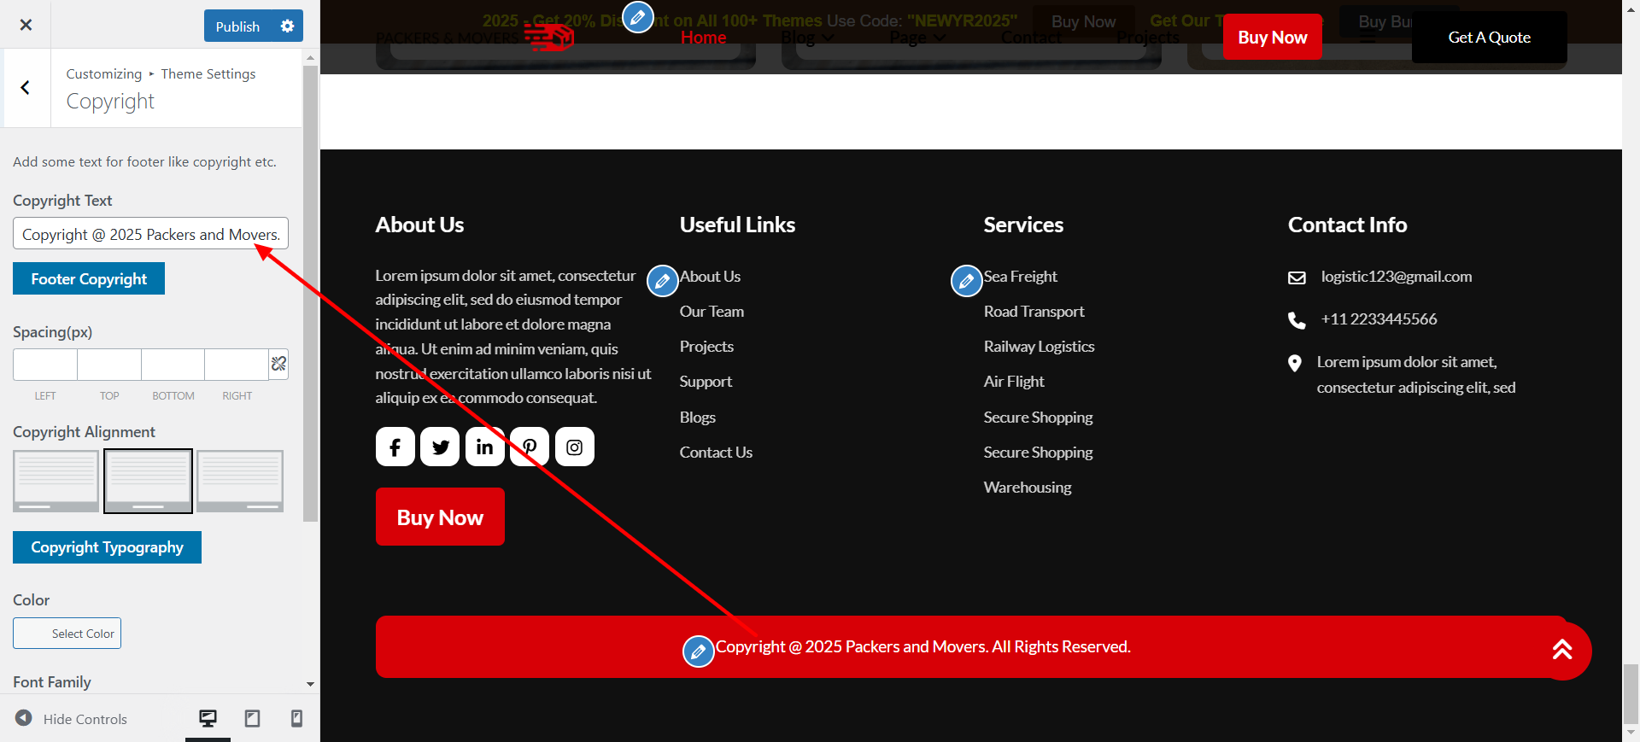Switch to tablet preview mode
The width and height of the screenshot is (1640, 742).
click(252, 718)
